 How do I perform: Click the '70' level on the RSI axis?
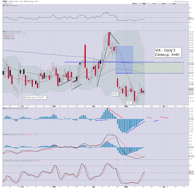click(x=190, y=13)
